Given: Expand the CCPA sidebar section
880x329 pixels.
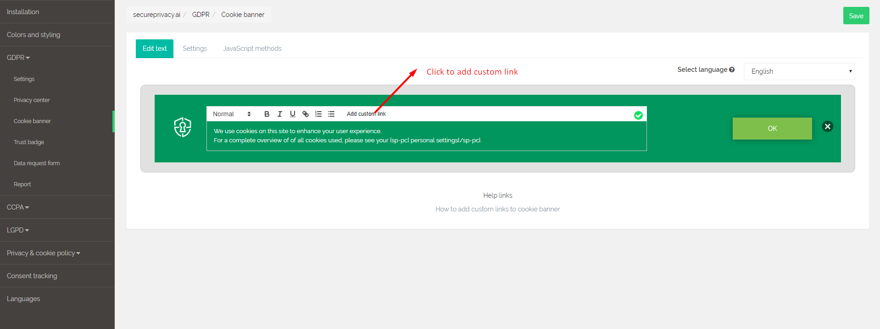Looking at the screenshot, I should pos(18,207).
